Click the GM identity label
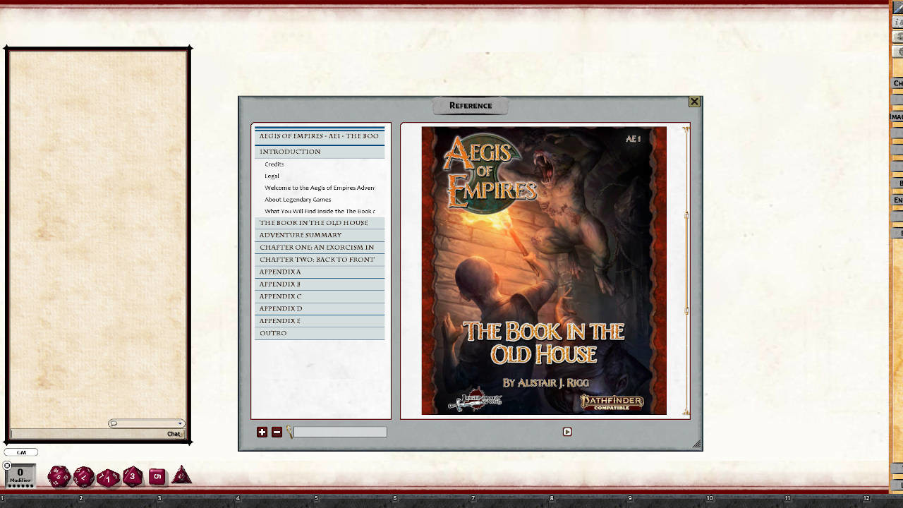This screenshot has height=508, width=903. (x=21, y=452)
